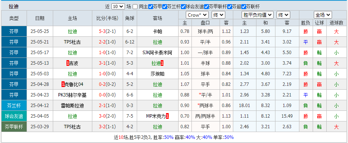
Task: Enable the 同主 checkbox
Action: (135, 7)
